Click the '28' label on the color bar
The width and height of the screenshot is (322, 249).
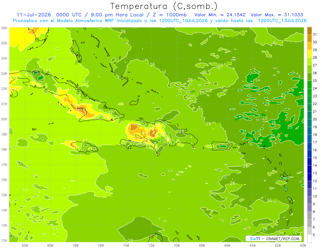pyautogui.click(x=315, y=57)
